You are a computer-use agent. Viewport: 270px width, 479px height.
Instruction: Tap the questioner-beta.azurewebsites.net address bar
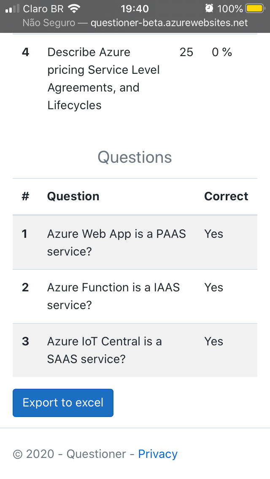pyautogui.click(x=169, y=23)
